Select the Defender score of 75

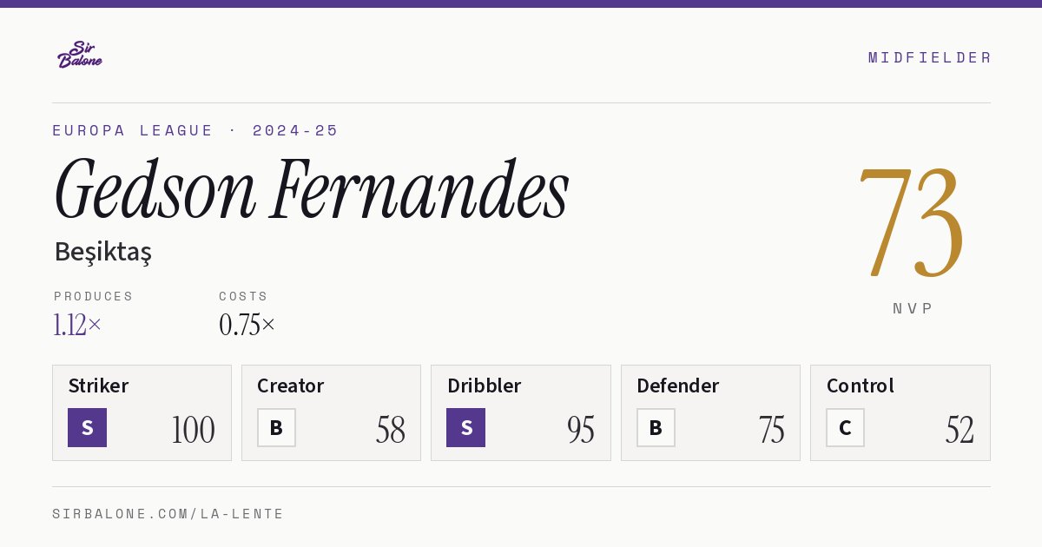[x=771, y=430]
